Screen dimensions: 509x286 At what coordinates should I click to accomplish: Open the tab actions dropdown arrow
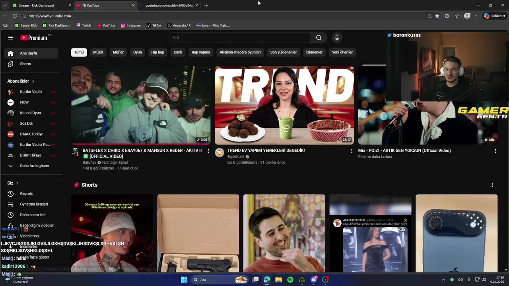(x=5, y=5)
